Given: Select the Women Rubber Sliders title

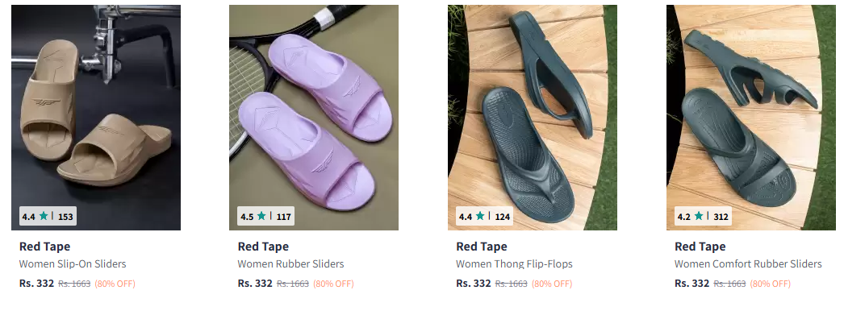Looking at the screenshot, I should [290, 263].
